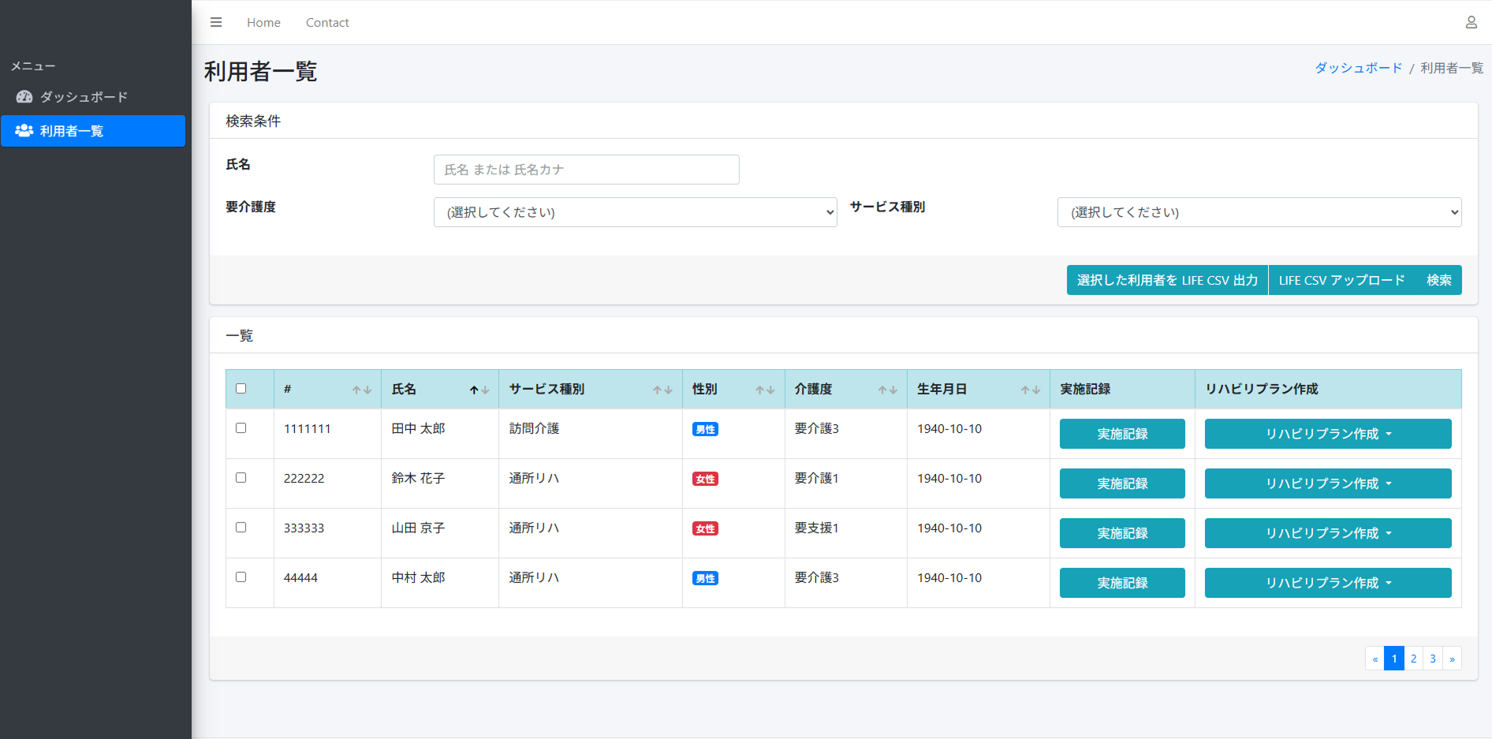Click LIFE CSV アップロード button
Image resolution: width=1492 pixels, height=739 pixels.
[x=1341, y=280]
